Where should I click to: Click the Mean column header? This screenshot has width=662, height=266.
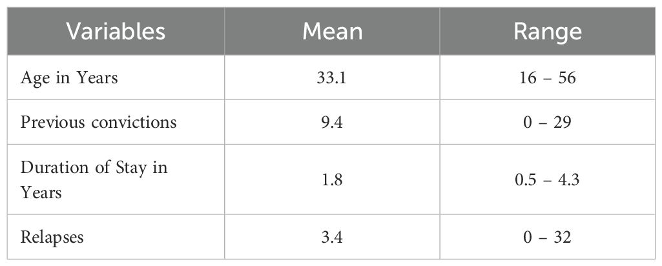pyautogui.click(x=332, y=32)
